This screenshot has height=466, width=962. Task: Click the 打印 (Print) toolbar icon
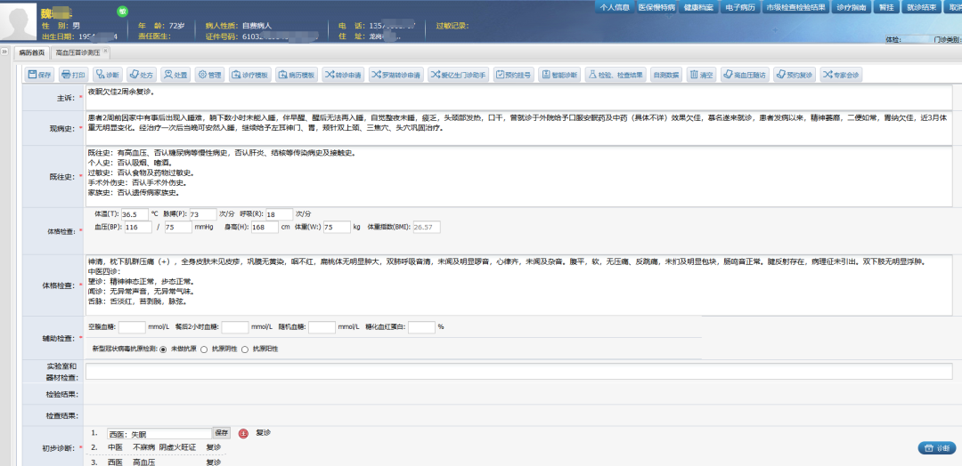(x=74, y=75)
